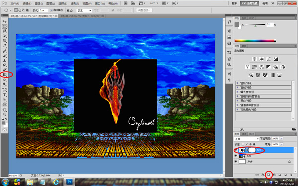The image size is (298, 186).
Task: Hide layer 522 using its eye icon
Action: [236, 150]
